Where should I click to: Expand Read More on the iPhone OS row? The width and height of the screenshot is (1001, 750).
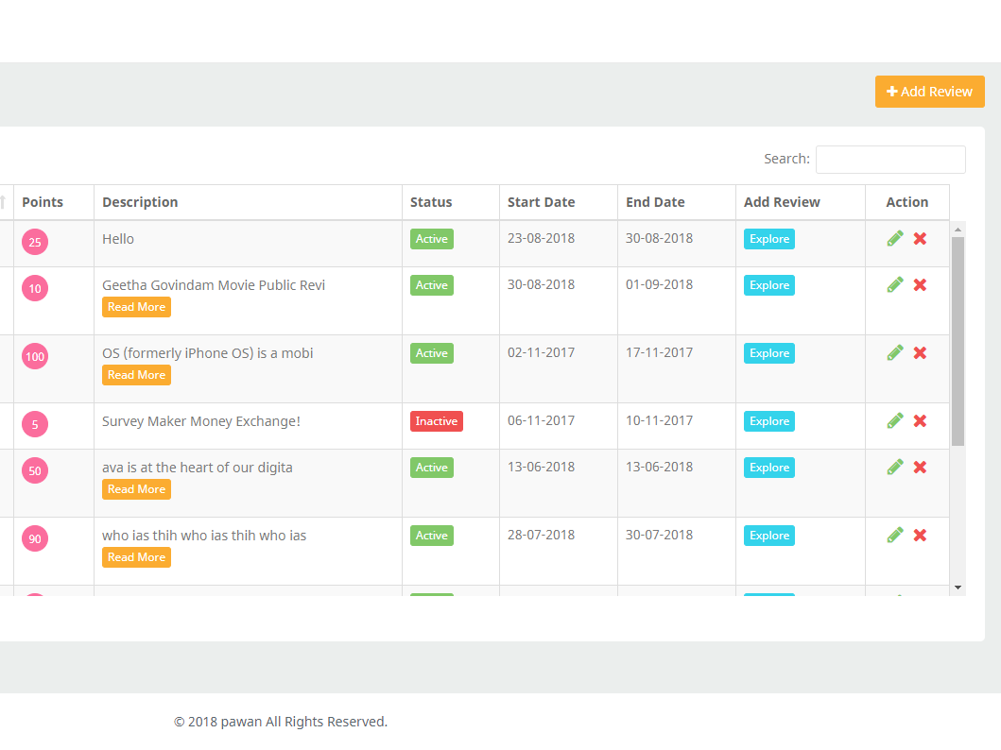(136, 374)
